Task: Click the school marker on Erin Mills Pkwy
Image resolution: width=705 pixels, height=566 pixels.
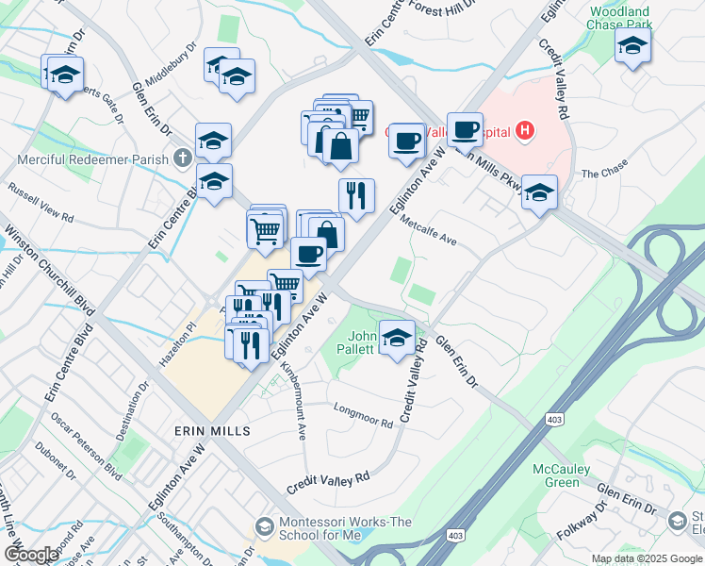Action: [539, 192]
